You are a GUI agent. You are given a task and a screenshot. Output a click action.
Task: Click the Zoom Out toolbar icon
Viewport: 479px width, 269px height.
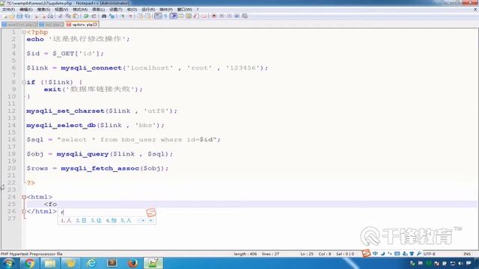click(x=129, y=16)
